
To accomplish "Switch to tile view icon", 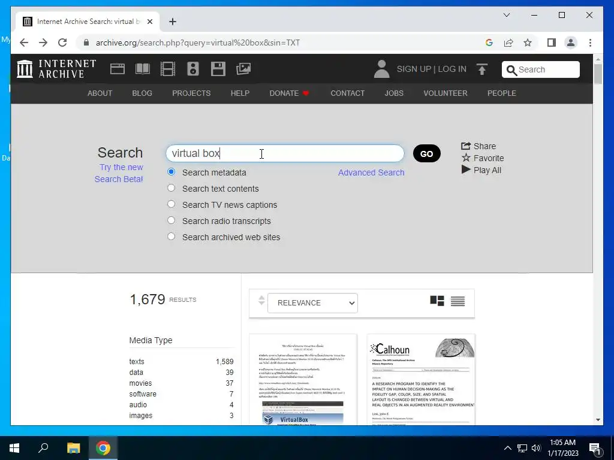I will click(437, 301).
